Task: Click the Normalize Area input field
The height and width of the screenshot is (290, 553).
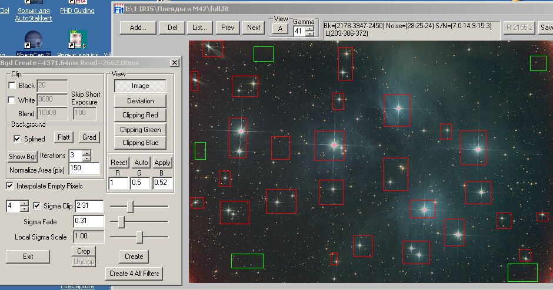Action: click(x=84, y=169)
